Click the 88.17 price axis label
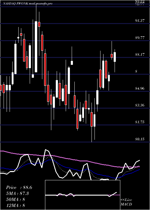 point(140,55)
